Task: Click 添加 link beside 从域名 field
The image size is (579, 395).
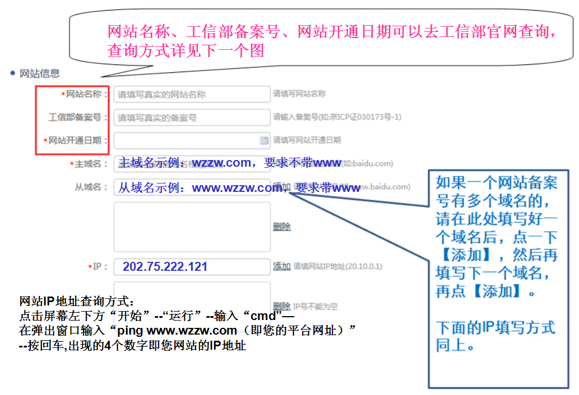Action: coord(281,187)
